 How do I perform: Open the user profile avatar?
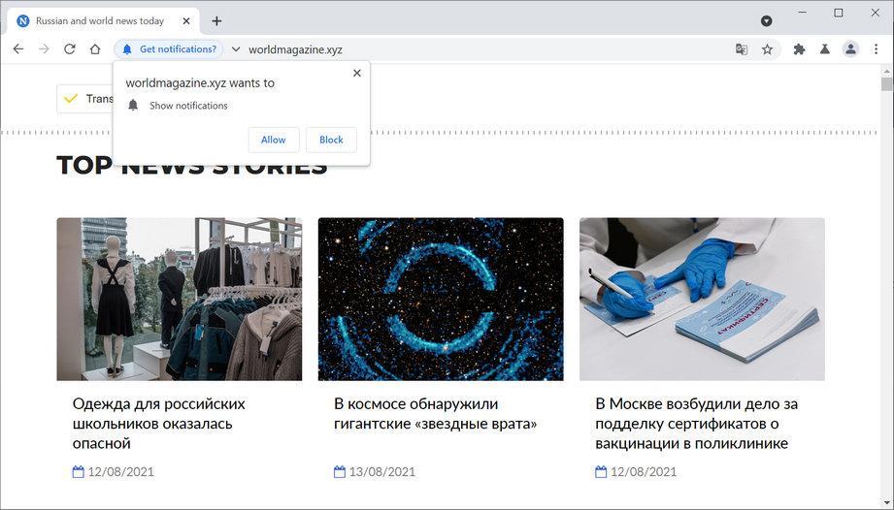(850, 49)
